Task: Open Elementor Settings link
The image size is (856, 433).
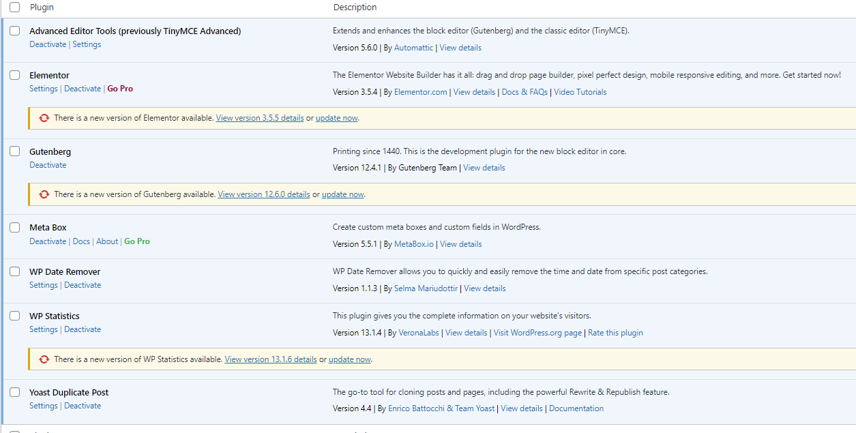Action: click(x=44, y=89)
